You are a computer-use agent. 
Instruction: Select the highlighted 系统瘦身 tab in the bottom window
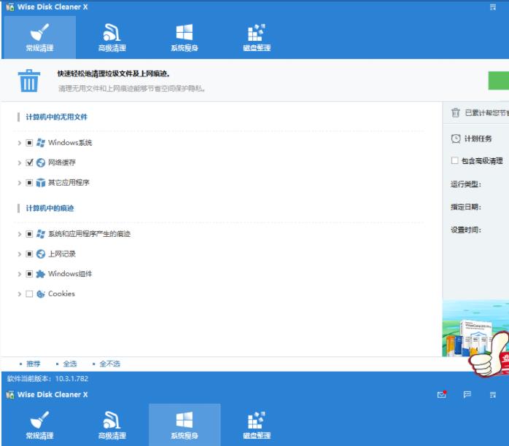[x=184, y=425]
